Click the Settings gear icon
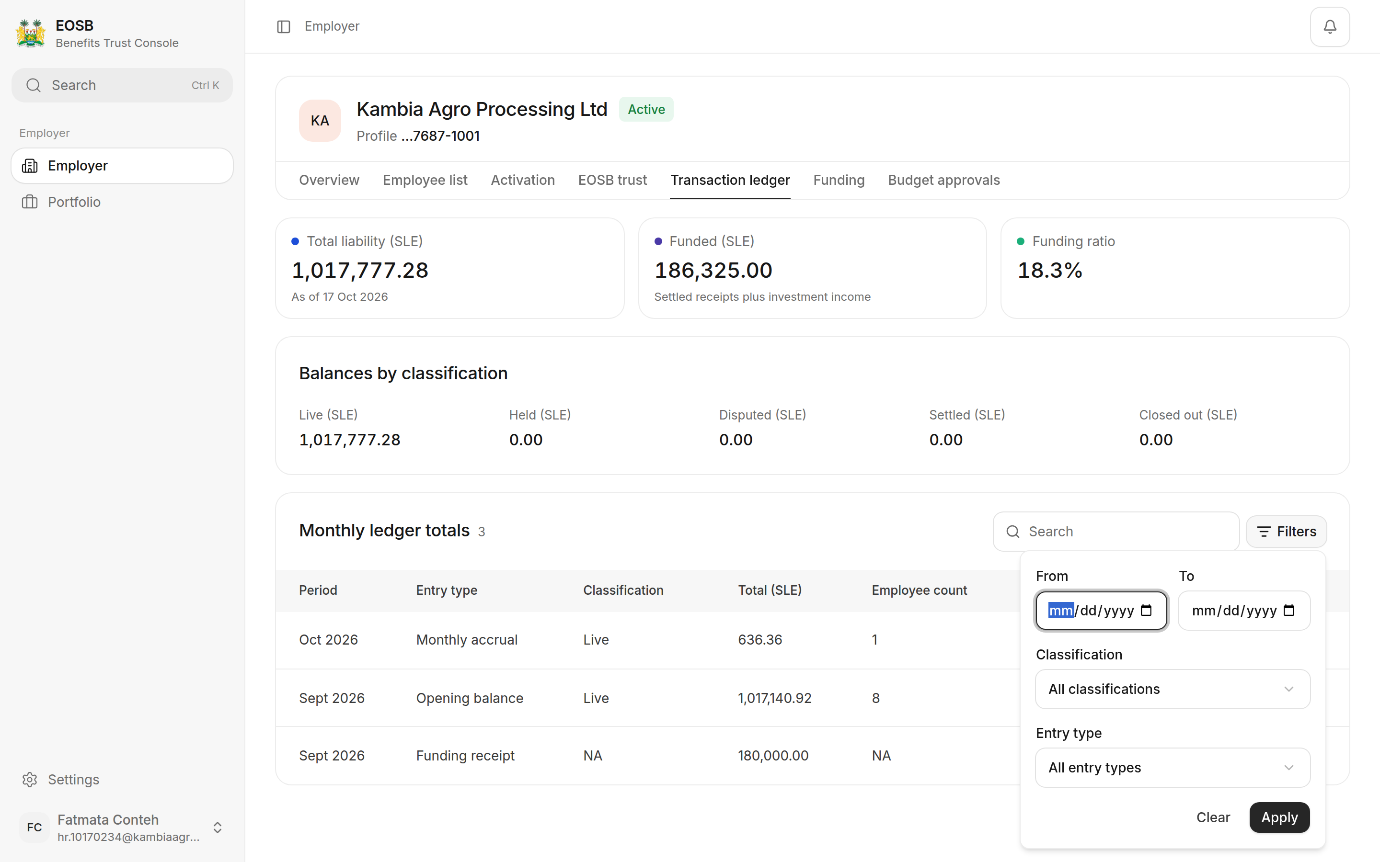The height and width of the screenshot is (862, 1380). 30,779
